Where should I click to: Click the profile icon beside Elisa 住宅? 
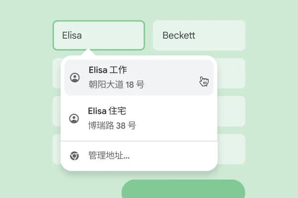74,118
